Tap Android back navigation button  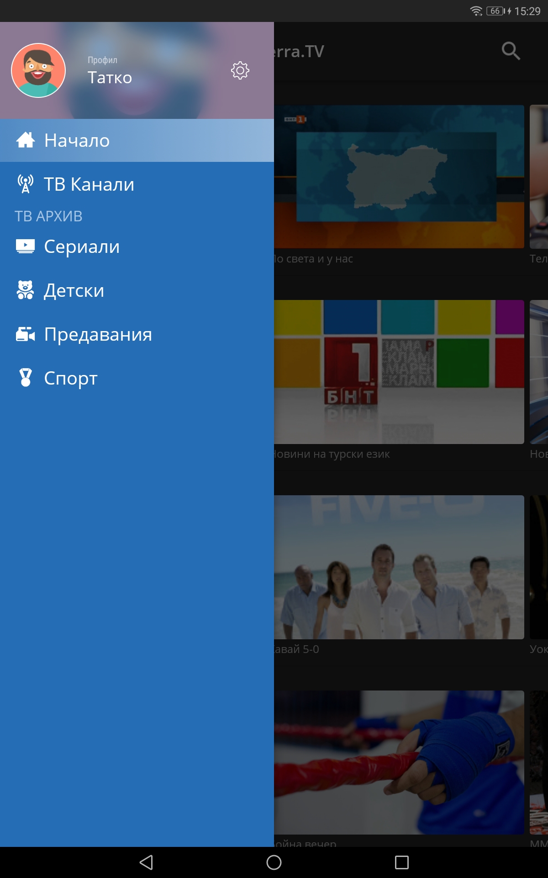click(146, 862)
